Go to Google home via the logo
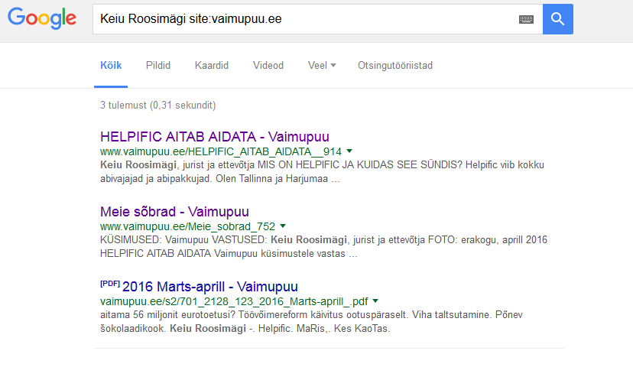 coord(42,18)
